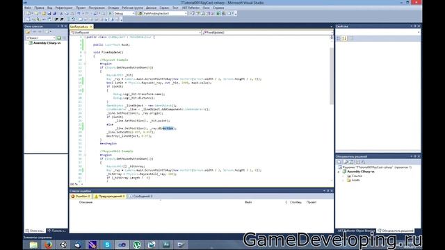Sort error list by Проект column
The image size is (445, 250).
click(x=311, y=202)
